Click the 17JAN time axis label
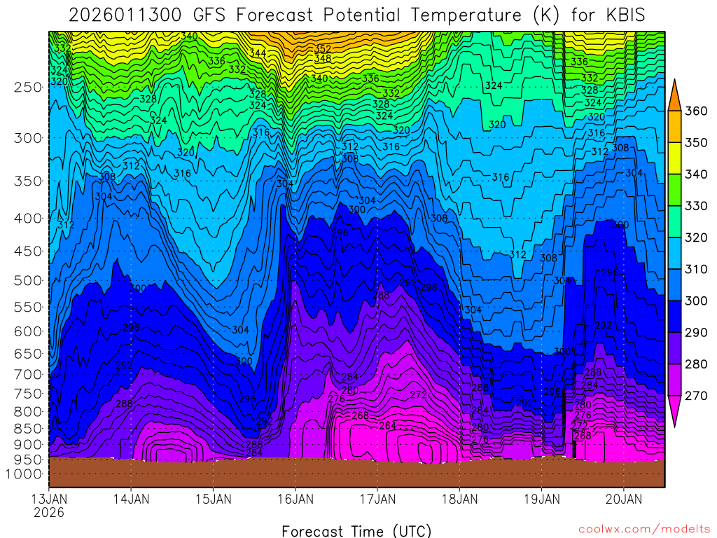717x538 pixels. tap(377, 499)
